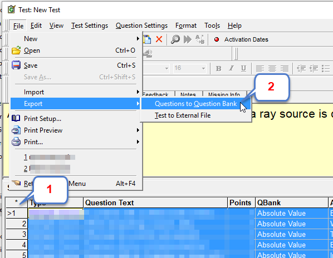The image size is (333, 258).
Task: Click the QBank column header
Action: click(291, 203)
